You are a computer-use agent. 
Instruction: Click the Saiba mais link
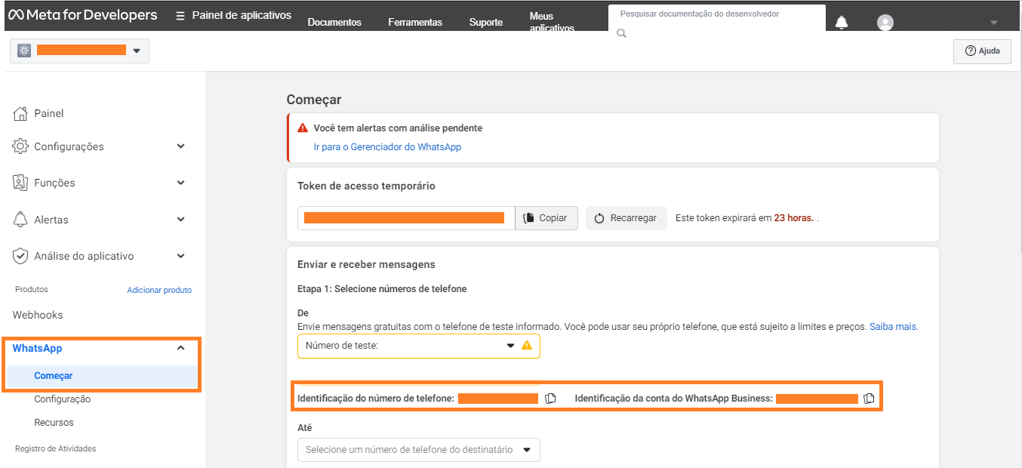(894, 327)
